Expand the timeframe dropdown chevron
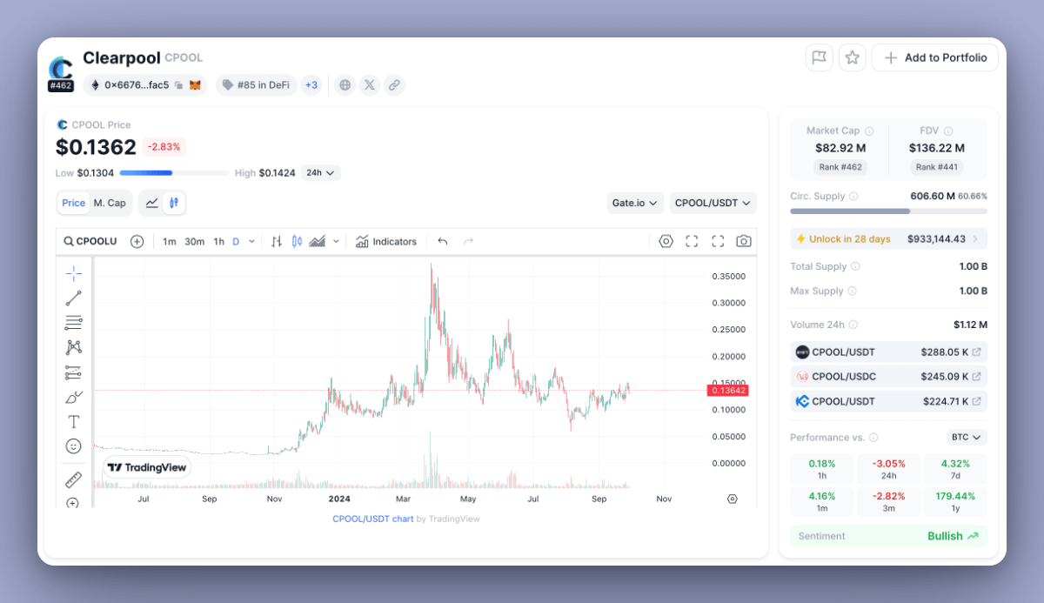The image size is (1044, 603). [x=252, y=241]
